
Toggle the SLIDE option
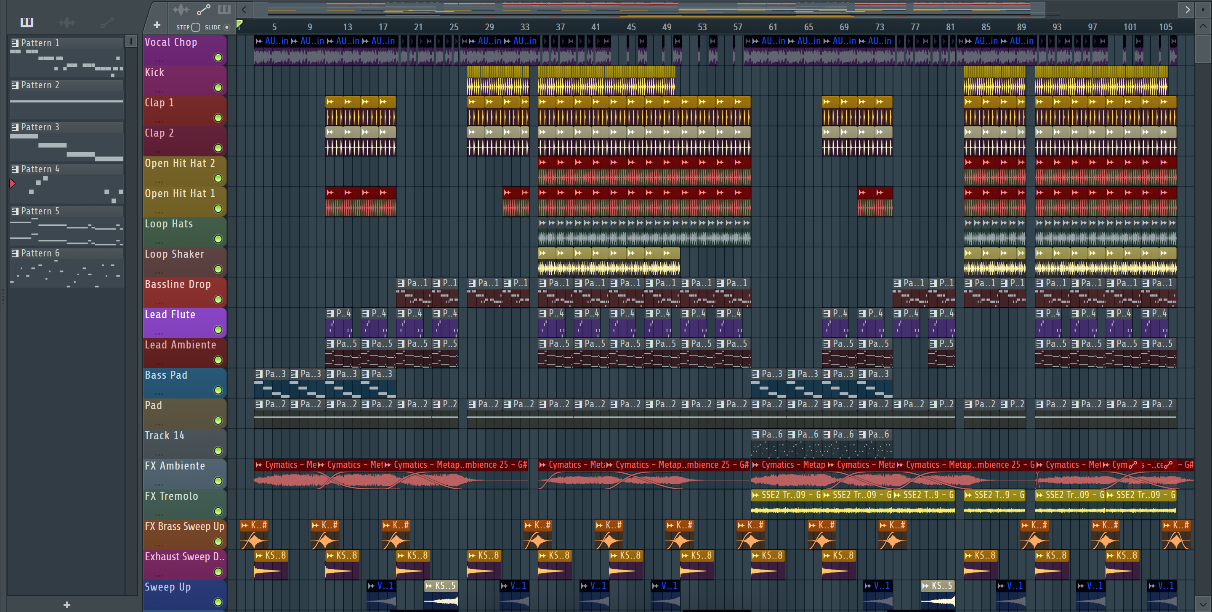point(227,27)
